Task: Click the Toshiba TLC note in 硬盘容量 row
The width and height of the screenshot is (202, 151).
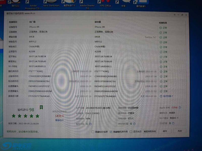Action: pos(150,37)
